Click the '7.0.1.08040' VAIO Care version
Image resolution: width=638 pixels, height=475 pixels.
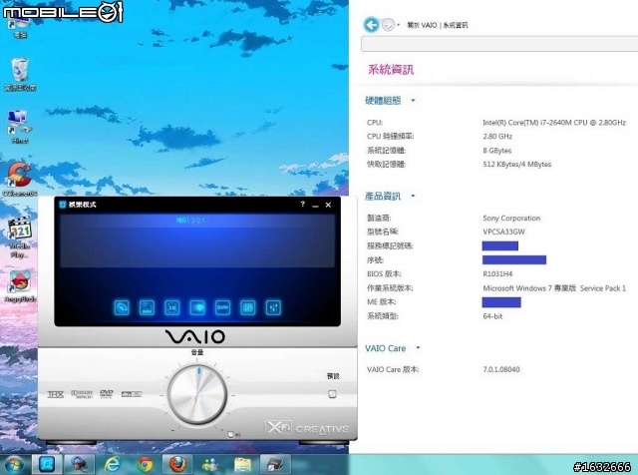(501, 369)
